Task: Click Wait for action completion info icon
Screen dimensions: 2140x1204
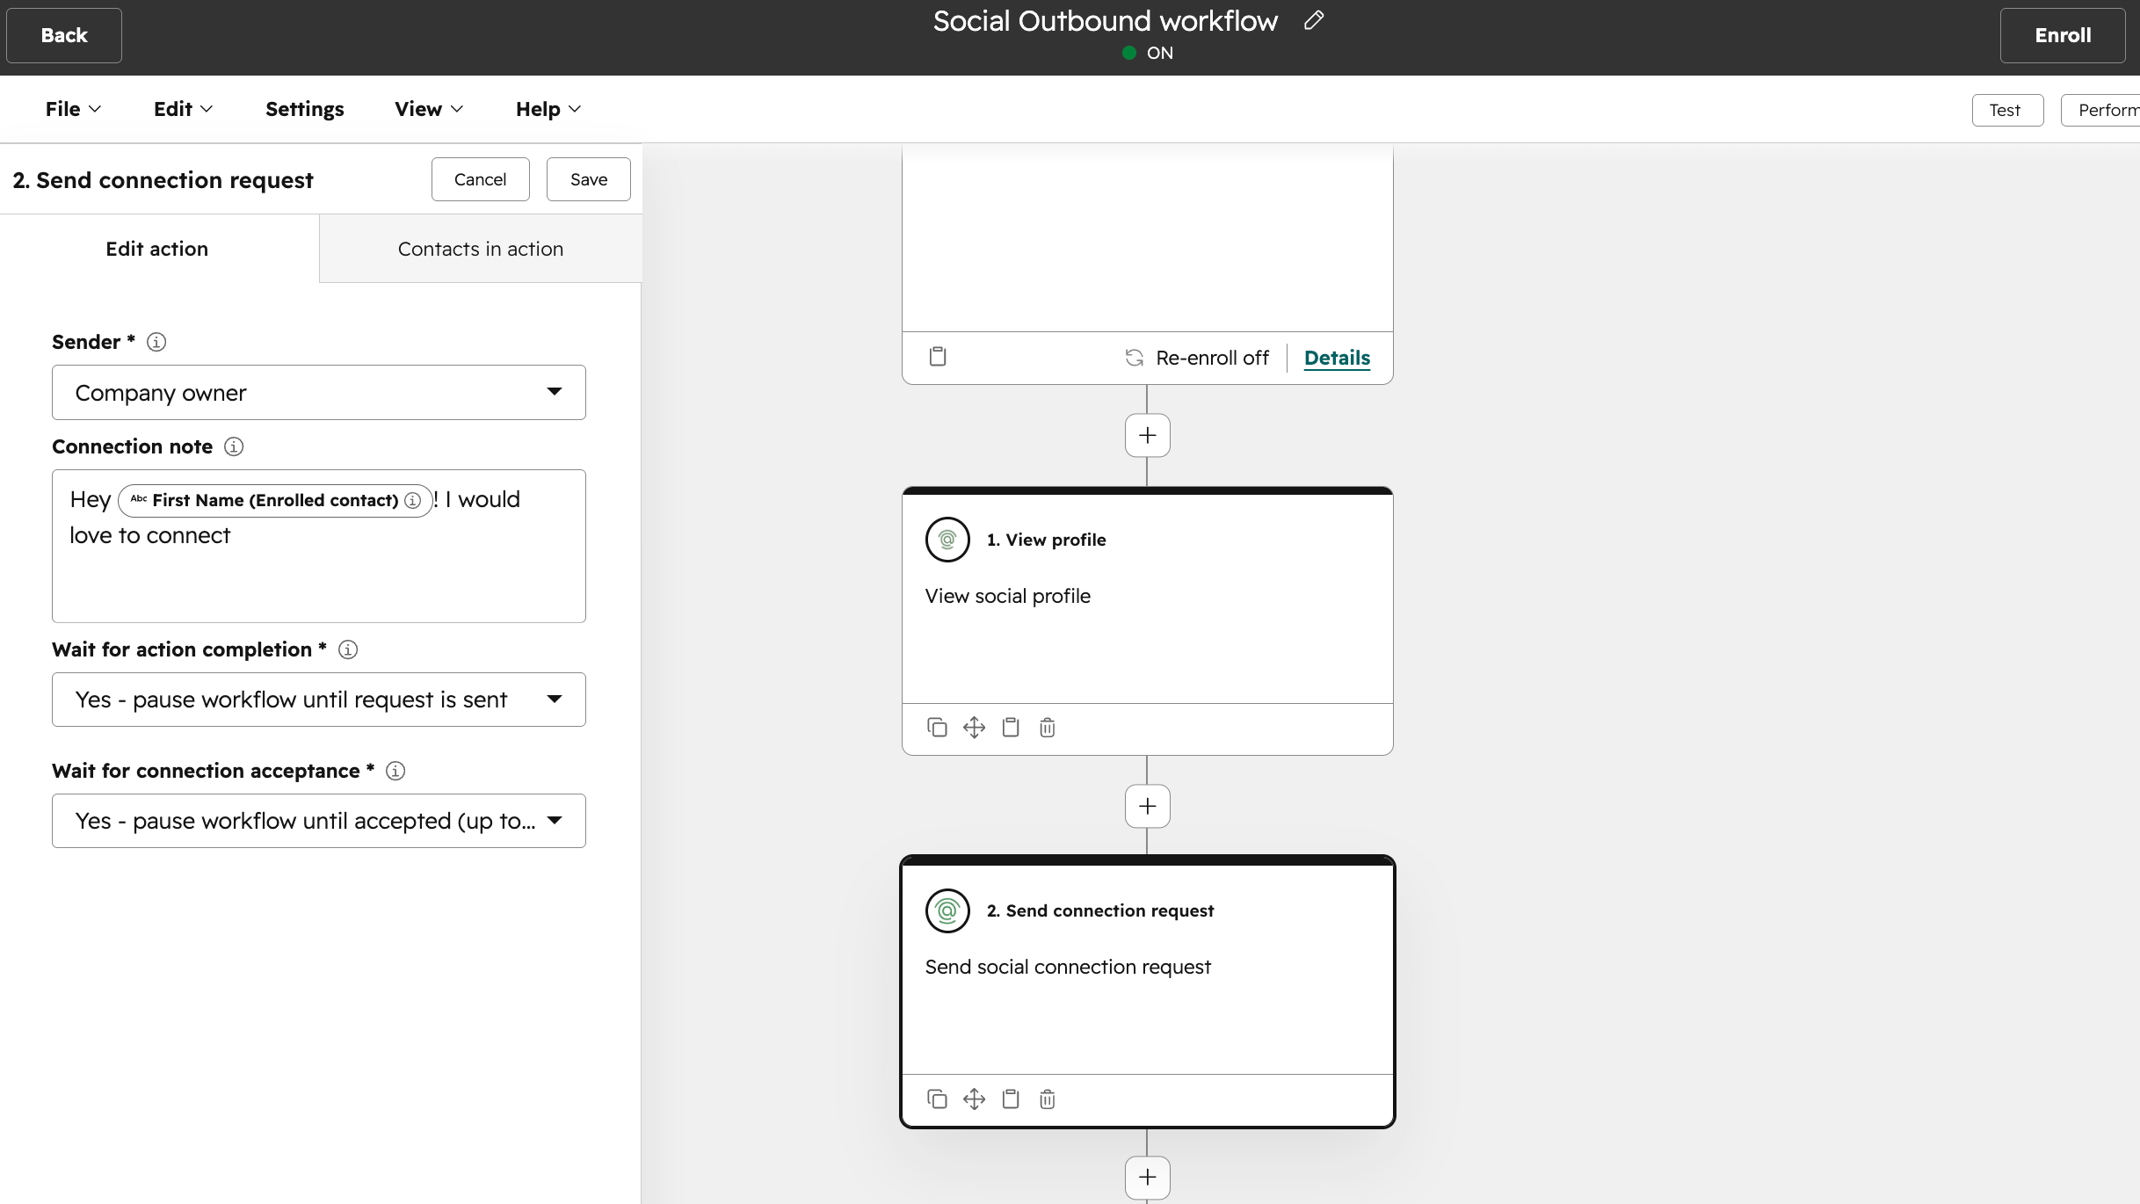Action: (348, 649)
